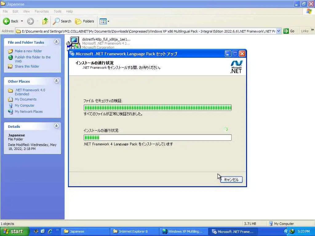The image size is (315, 236).
Task: Click the Share this folder icon
Action: click(10, 66)
